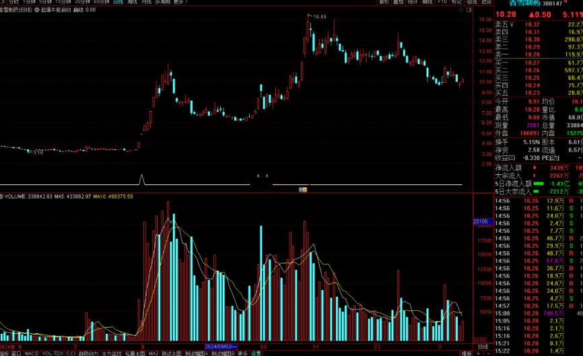
Task: Select the VOL-TDX indicator tab
Action: (53, 353)
